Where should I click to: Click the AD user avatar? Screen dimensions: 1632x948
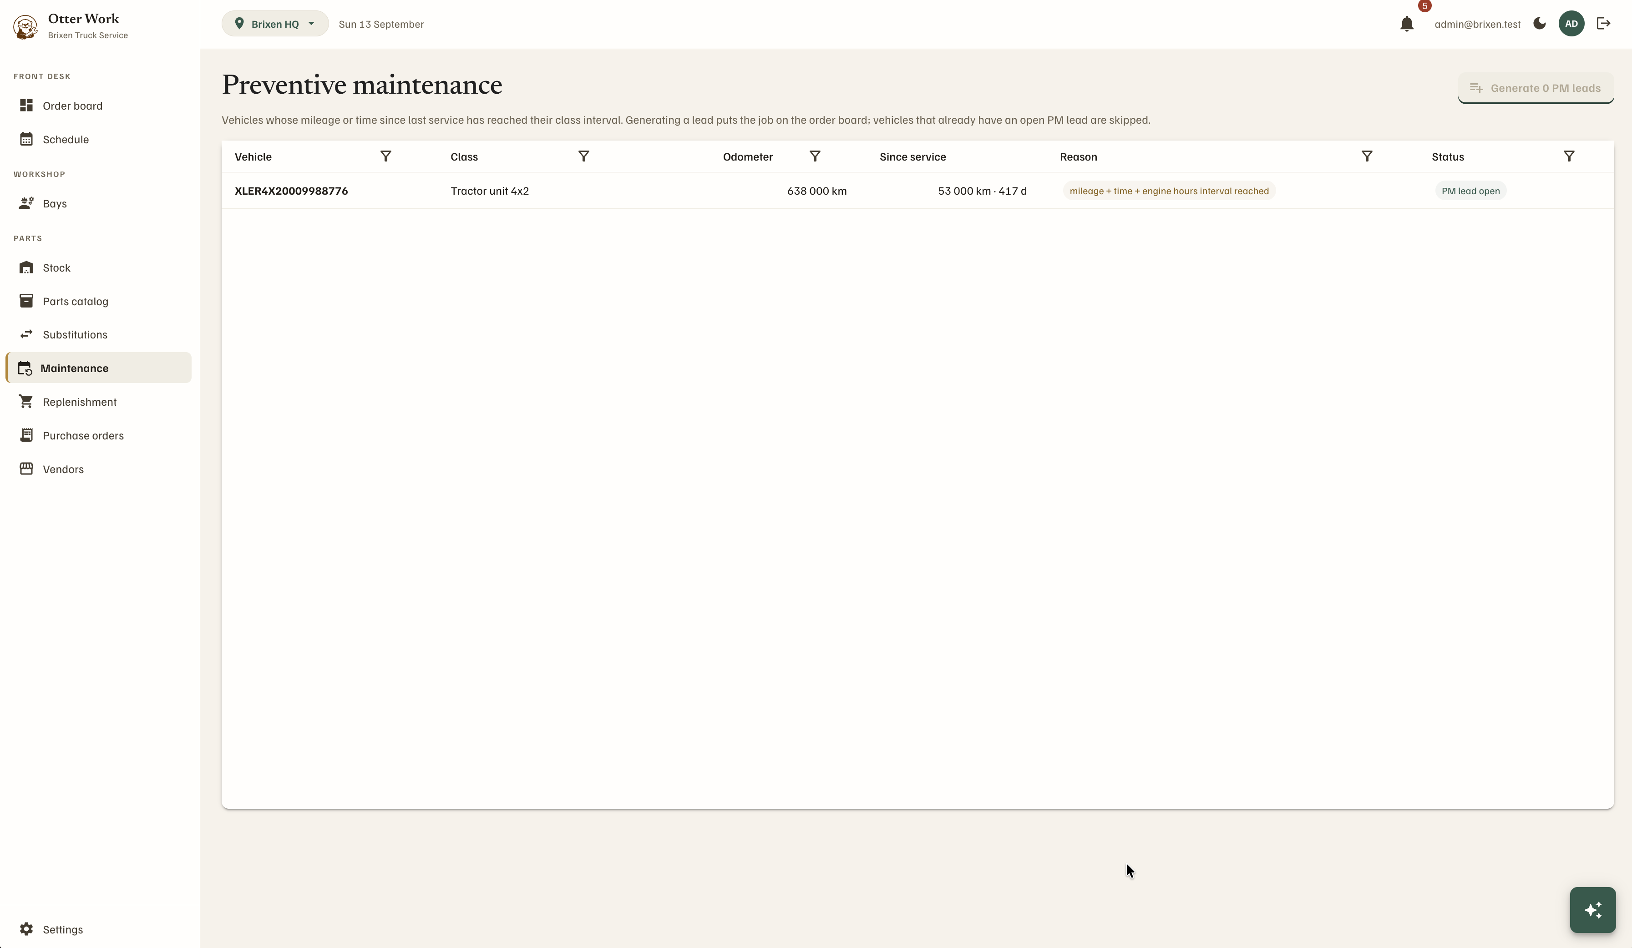pyautogui.click(x=1572, y=24)
